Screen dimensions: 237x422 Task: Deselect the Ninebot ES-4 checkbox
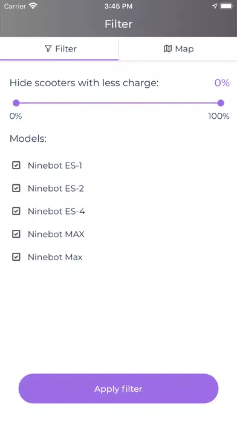pyautogui.click(x=16, y=211)
